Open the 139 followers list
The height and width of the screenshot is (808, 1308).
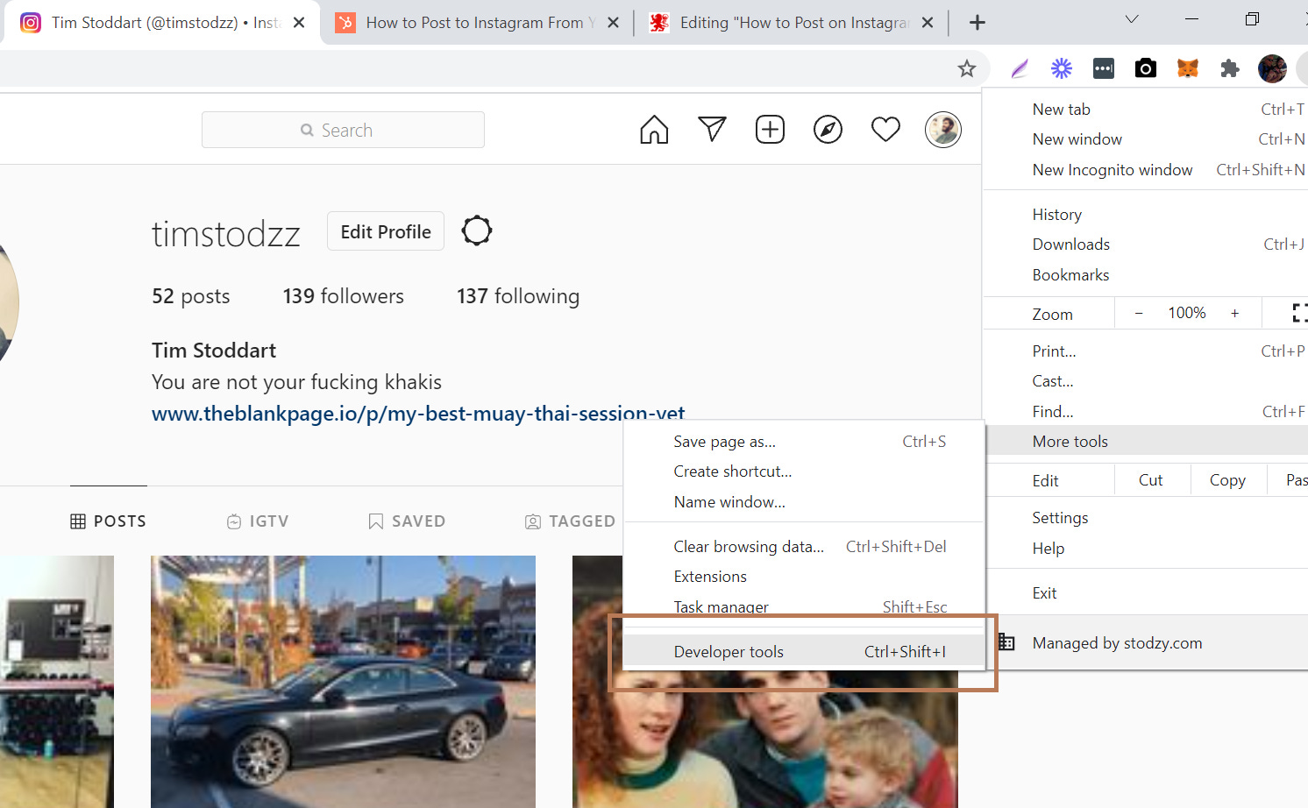point(343,296)
